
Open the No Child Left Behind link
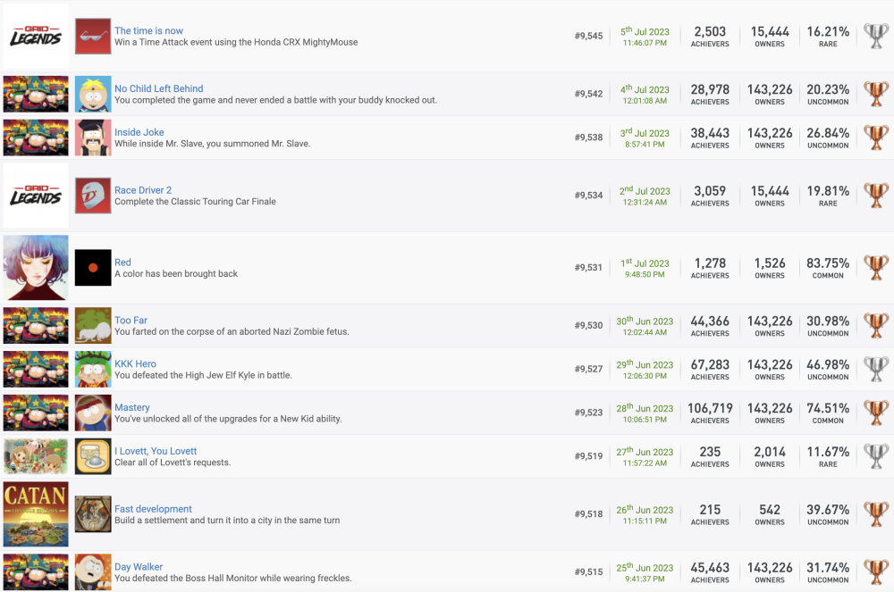pos(158,88)
